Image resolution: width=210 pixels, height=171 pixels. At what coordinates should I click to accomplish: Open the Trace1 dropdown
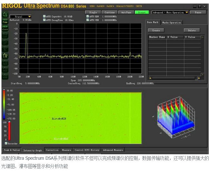20,16
